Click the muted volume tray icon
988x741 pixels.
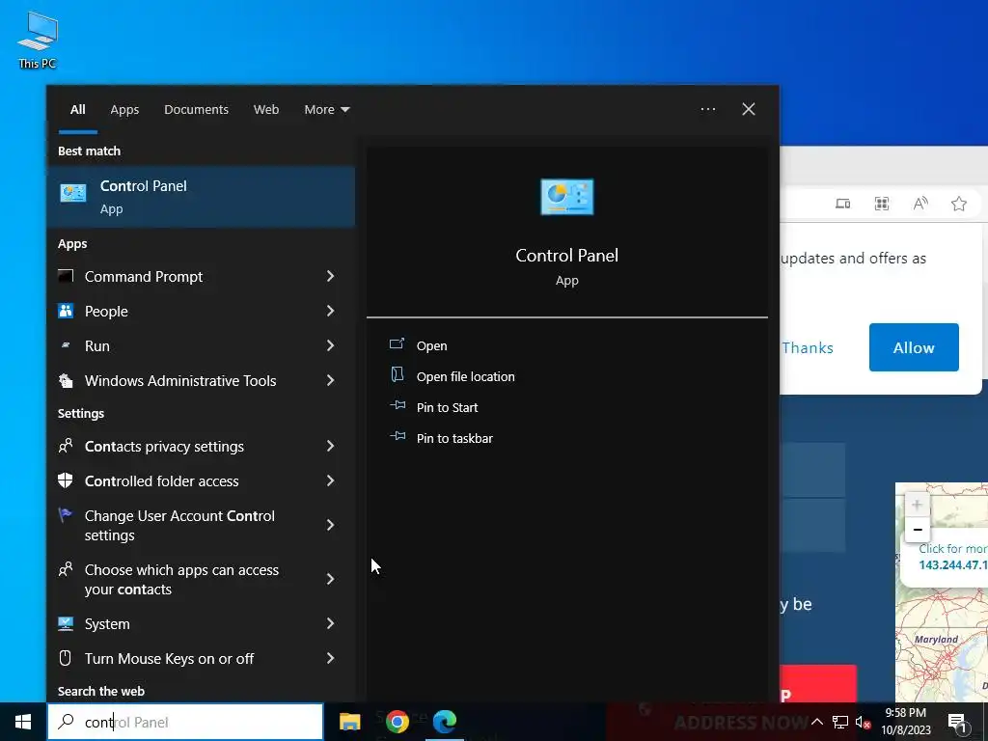point(864,722)
